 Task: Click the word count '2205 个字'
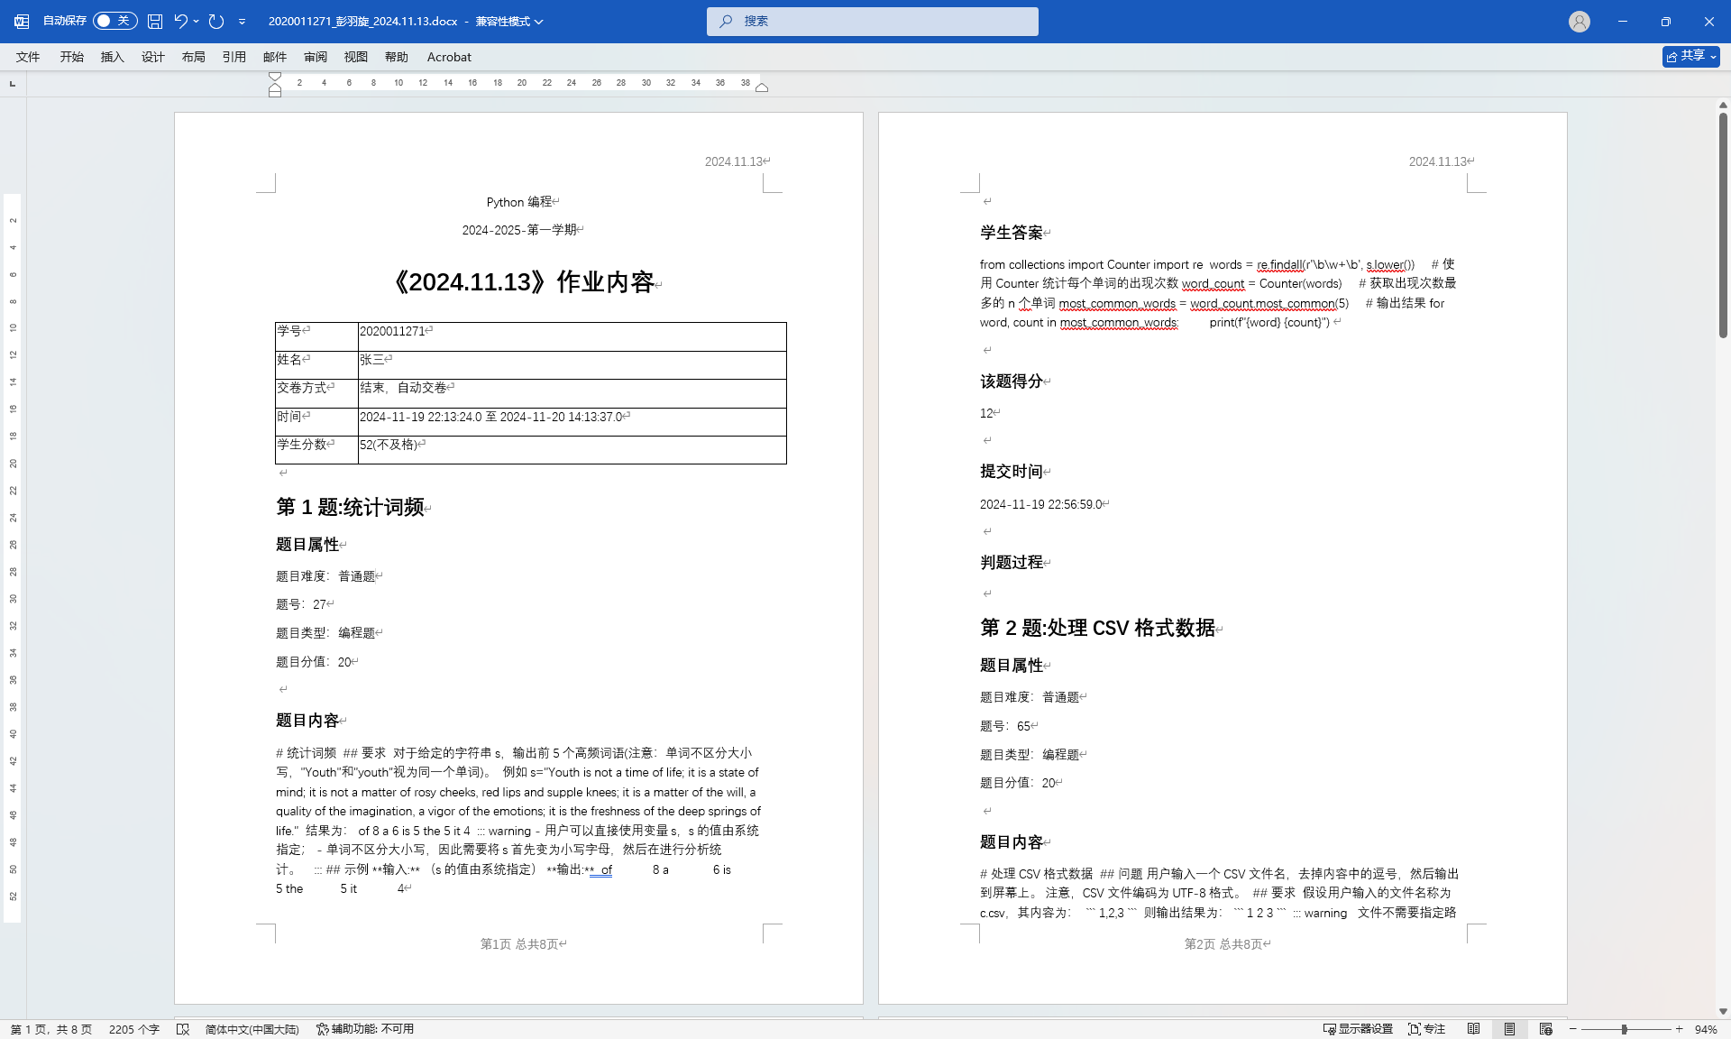coord(134,1029)
